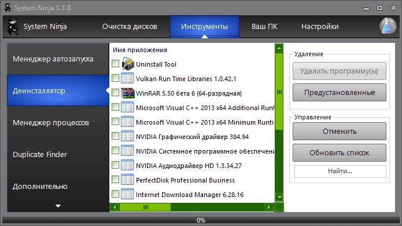Image resolution: width=402 pixels, height=226 pixels.
Task: Select the Visual C++ 2013 x64 Additional text
Action: pyautogui.click(x=205, y=108)
